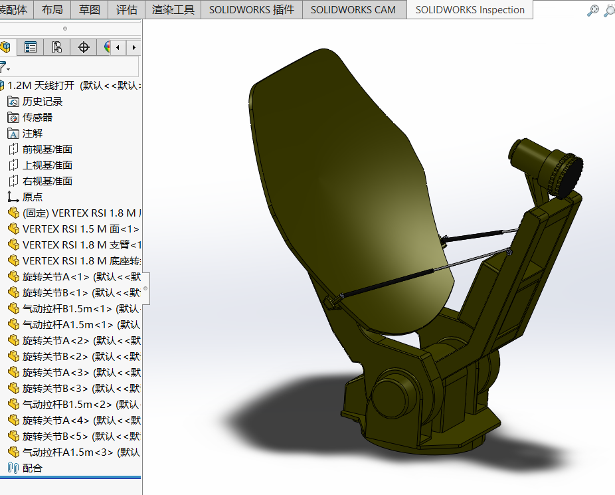Image resolution: width=615 pixels, height=495 pixels.
Task: Select the 配合 mates folder
Action: 32,468
